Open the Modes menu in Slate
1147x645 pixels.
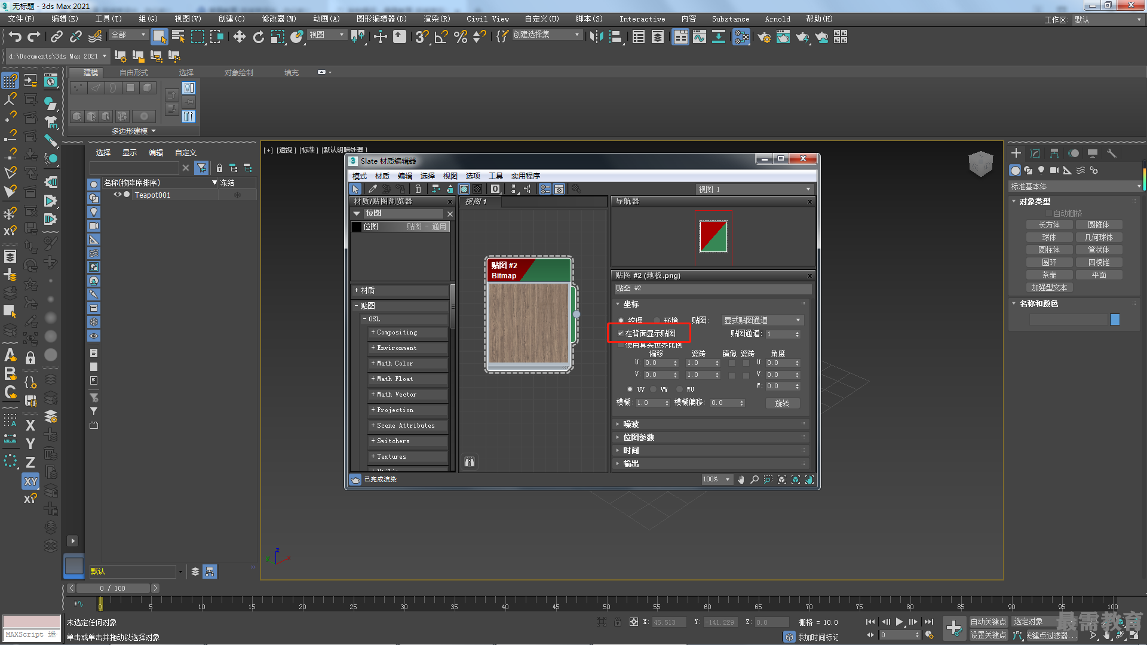click(360, 176)
